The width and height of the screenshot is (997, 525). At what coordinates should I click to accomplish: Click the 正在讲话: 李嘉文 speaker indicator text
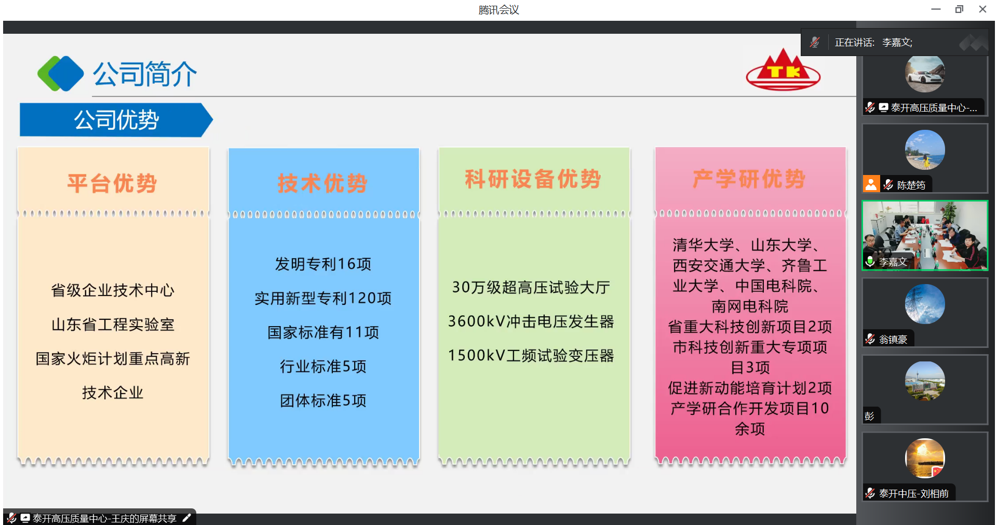click(873, 43)
